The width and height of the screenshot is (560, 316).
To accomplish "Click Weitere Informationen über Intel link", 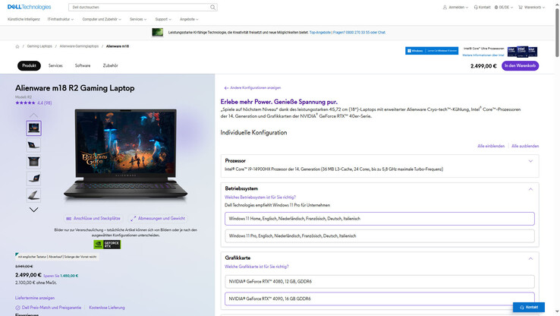I will [483, 55].
